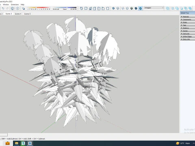The image size is (195, 146).
Task: Expand the Soften Edges panel
Action: (188, 36)
